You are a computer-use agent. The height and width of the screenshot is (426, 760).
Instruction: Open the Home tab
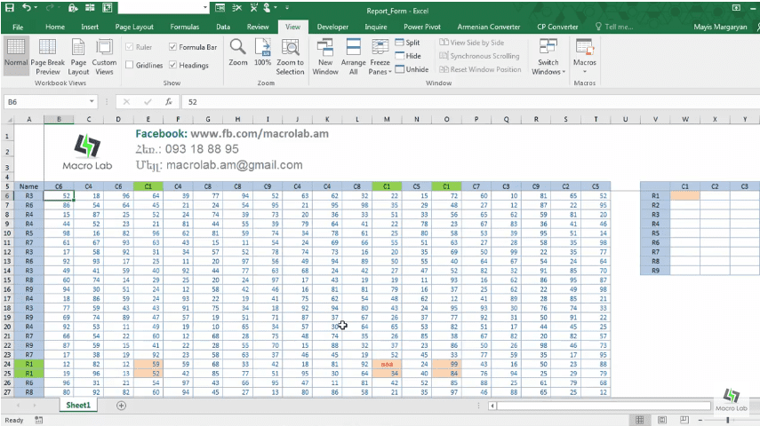tap(55, 27)
